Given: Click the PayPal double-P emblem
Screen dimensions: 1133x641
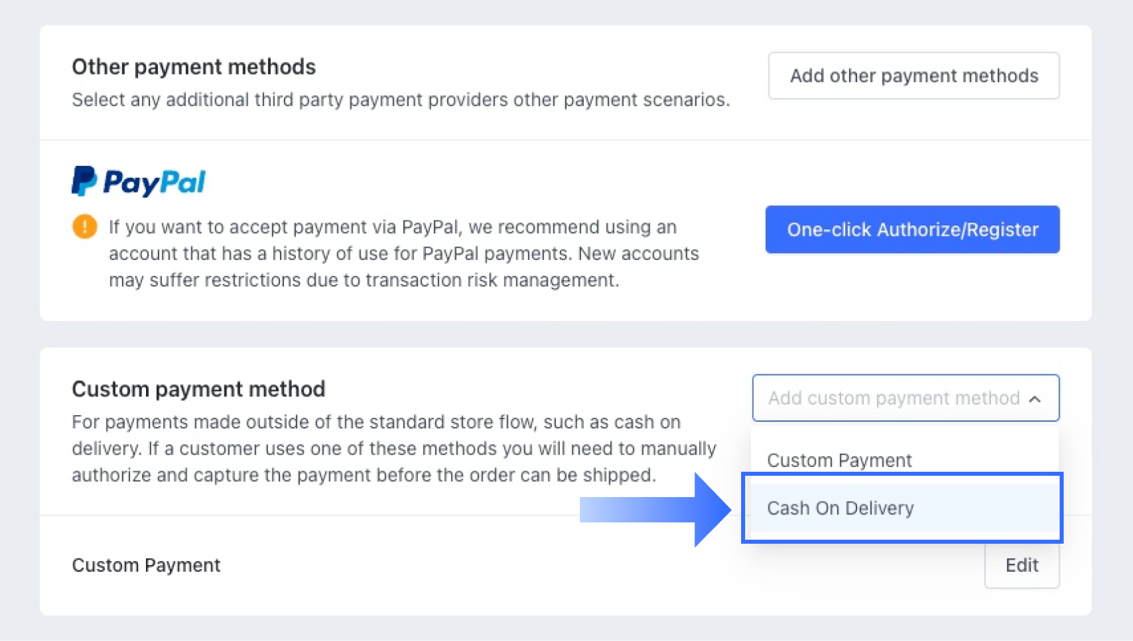Looking at the screenshot, I should [84, 181].
